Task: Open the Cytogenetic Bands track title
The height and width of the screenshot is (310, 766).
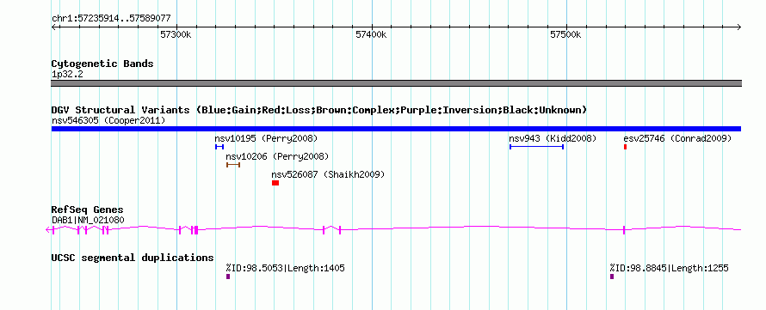Action: 102,64
